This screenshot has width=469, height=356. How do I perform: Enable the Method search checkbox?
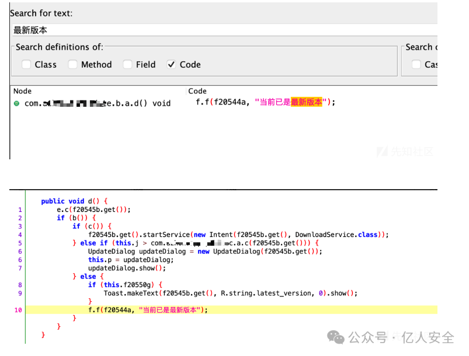(72, 65)
